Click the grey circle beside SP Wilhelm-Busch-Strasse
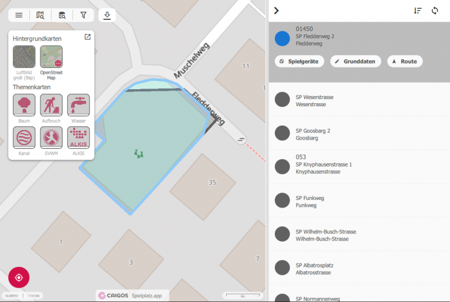The image size is (450, 302). point(282,234)
